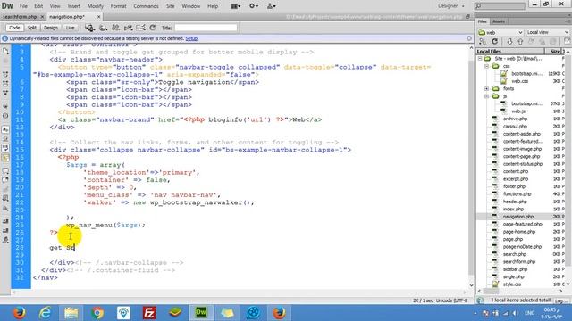Dismiss the testing server notification bar
This screenshot has width=572, height=321.
(469, 38)
